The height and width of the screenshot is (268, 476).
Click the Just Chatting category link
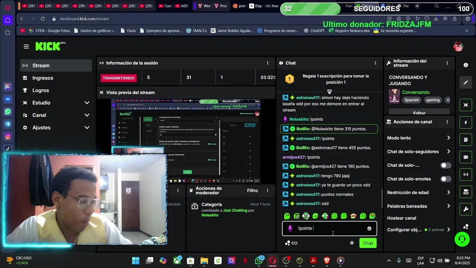235,210
